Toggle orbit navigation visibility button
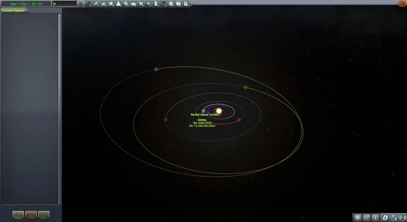The height and width of the screenshot is (222, 407). pyautogui.click(x=367, y=218)
